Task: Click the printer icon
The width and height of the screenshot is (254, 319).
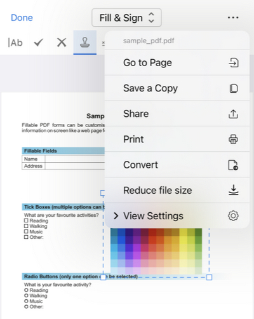Action: [233, 139]
